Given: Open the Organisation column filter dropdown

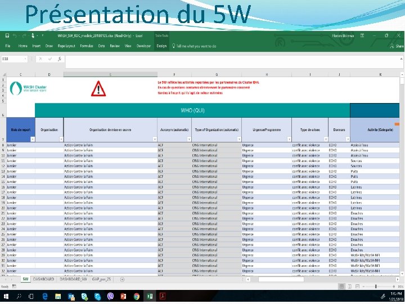Looking at the screenshot, I should click(x=61, y=140).
